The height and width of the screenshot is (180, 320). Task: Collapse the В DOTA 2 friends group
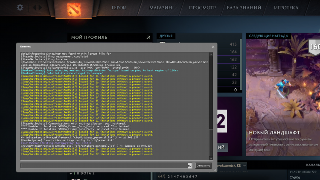tap(71, 174)
